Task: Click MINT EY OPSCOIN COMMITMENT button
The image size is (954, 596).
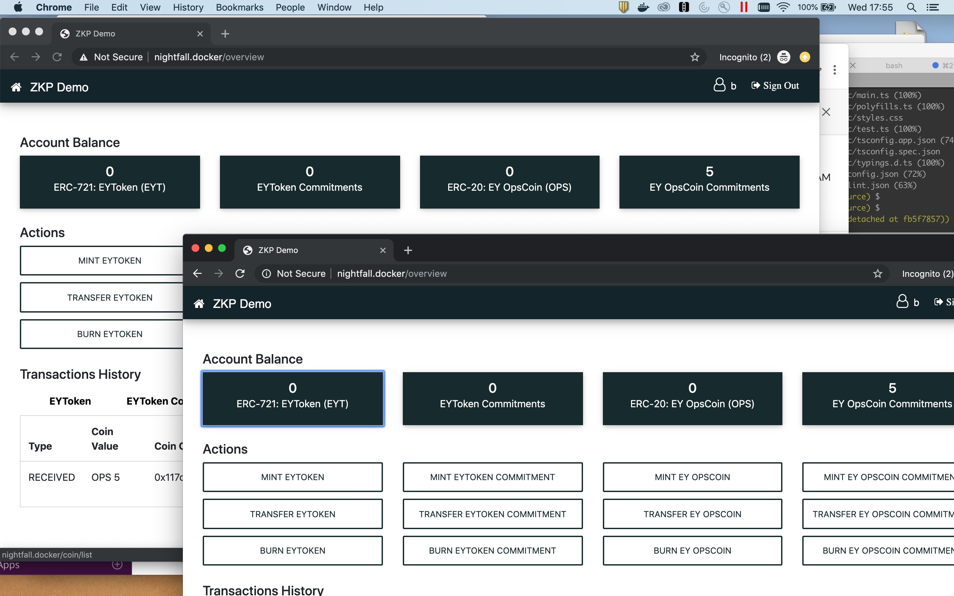Action: point(878,477)
